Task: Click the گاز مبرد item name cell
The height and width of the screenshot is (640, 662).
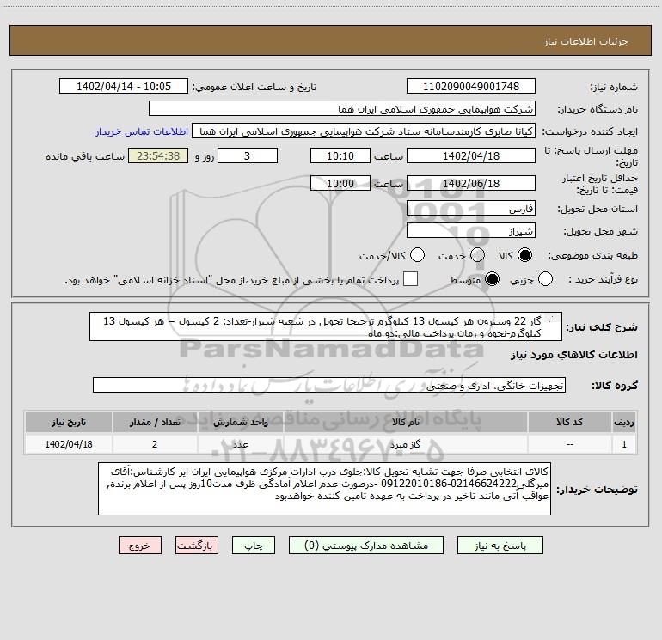Action: [x=405, y=444]
